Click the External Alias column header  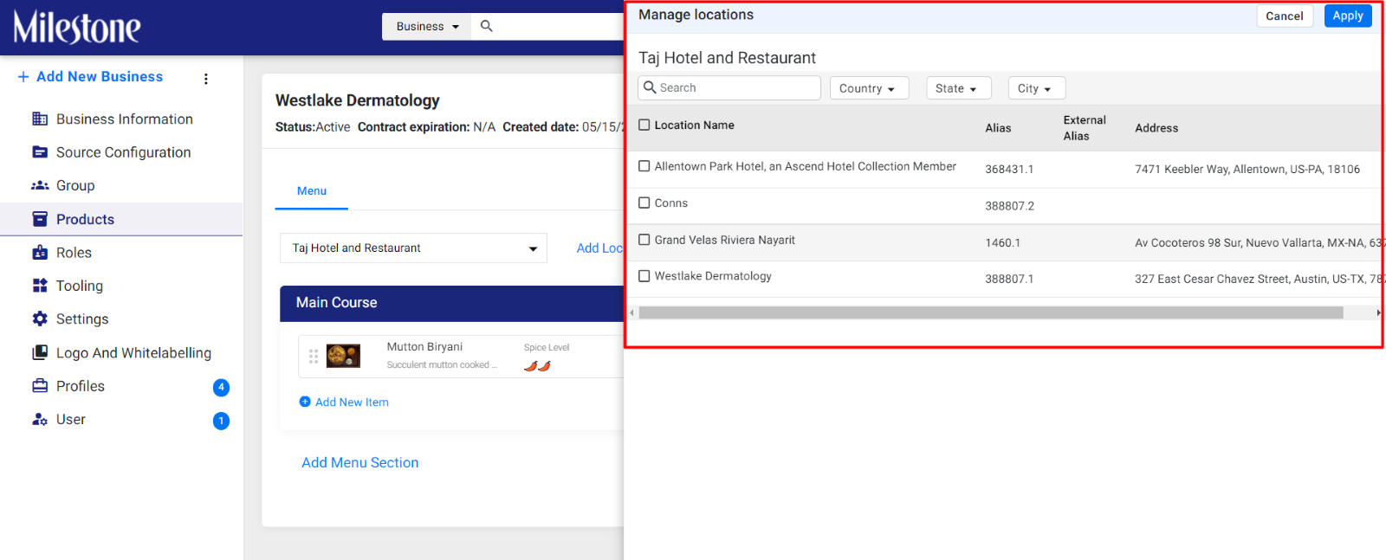[1085, 128]
